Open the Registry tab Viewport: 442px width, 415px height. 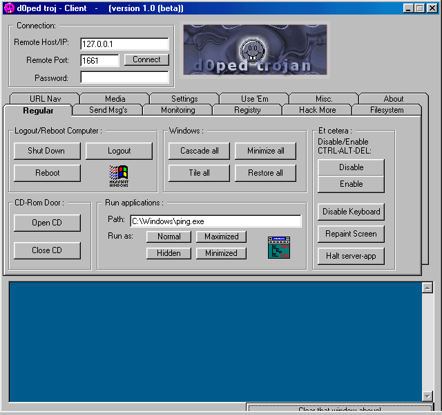(247, 110)
